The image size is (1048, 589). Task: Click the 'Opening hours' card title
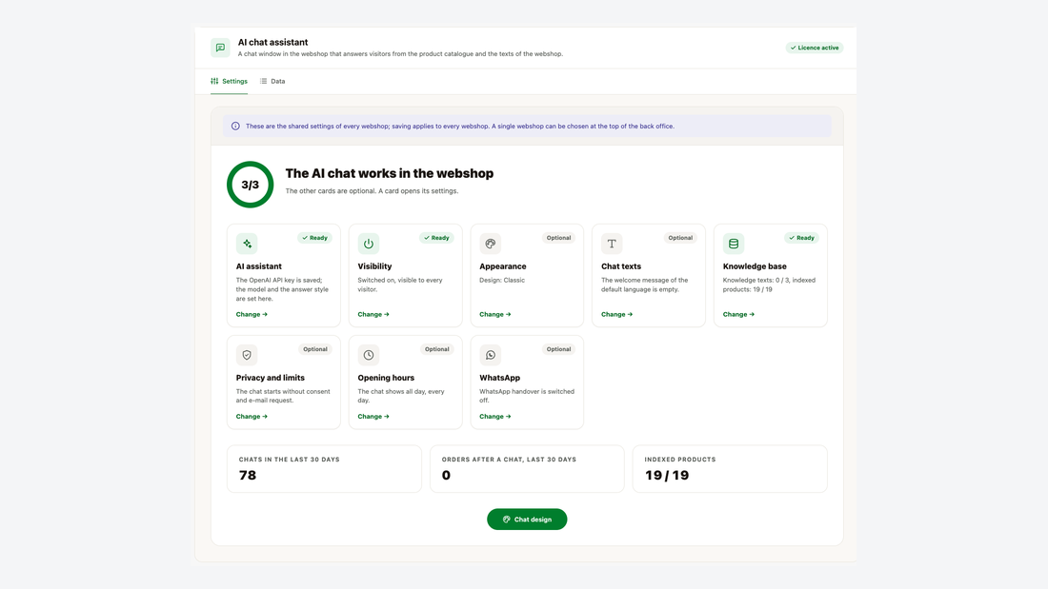tap(386, 378)
